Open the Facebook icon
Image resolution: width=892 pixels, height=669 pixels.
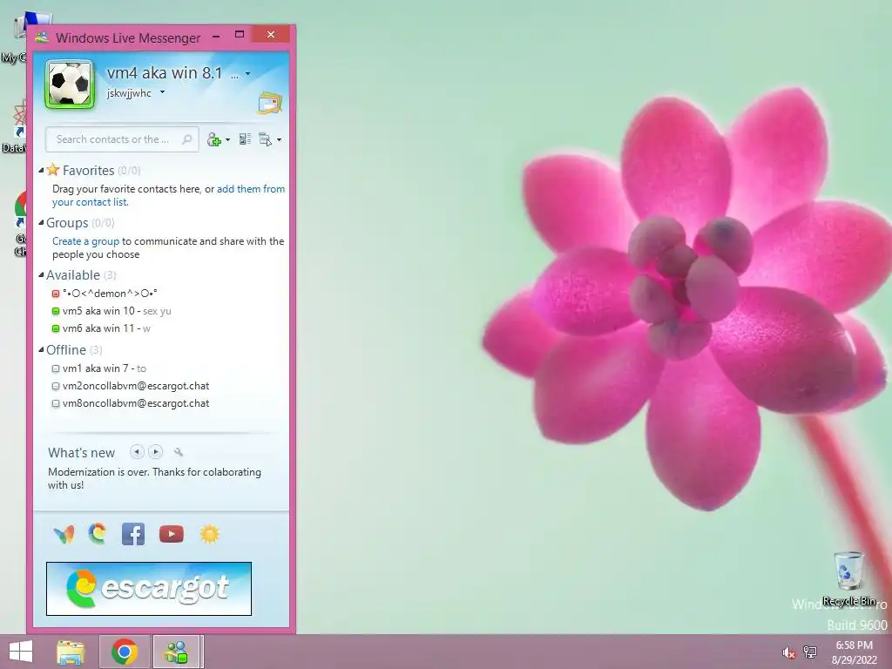(133, 534)
